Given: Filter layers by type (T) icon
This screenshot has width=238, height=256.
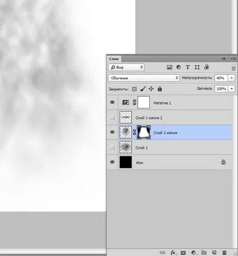Looking at the screenshot, I should 187,67.
